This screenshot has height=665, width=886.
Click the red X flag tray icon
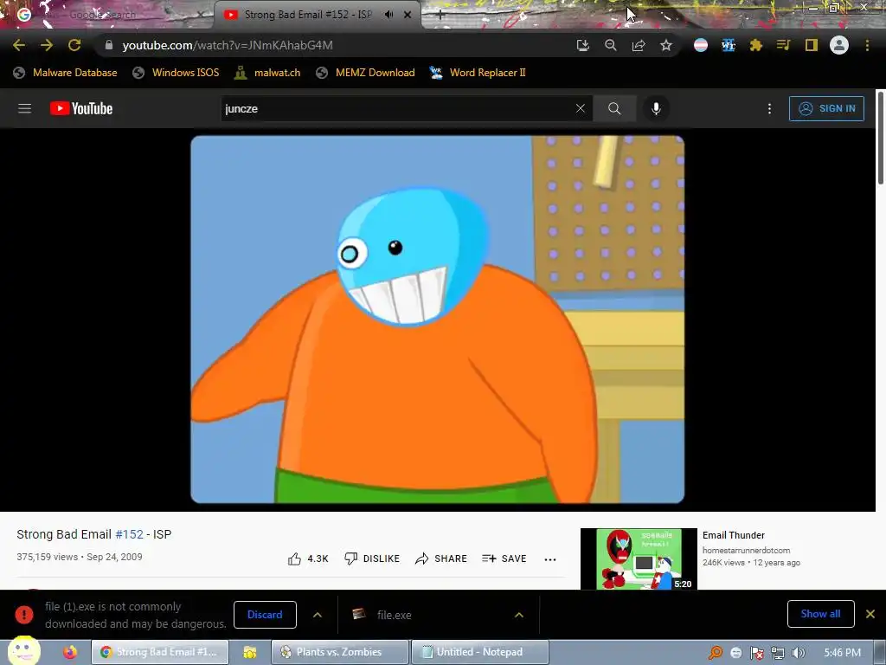(x=756, y=653)
